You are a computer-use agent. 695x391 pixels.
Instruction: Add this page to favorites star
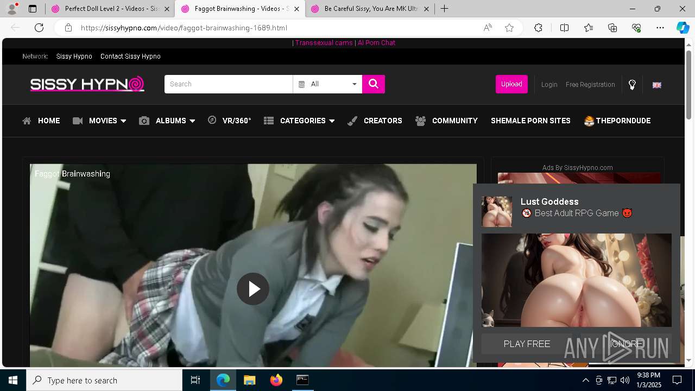tap(509, 28)
